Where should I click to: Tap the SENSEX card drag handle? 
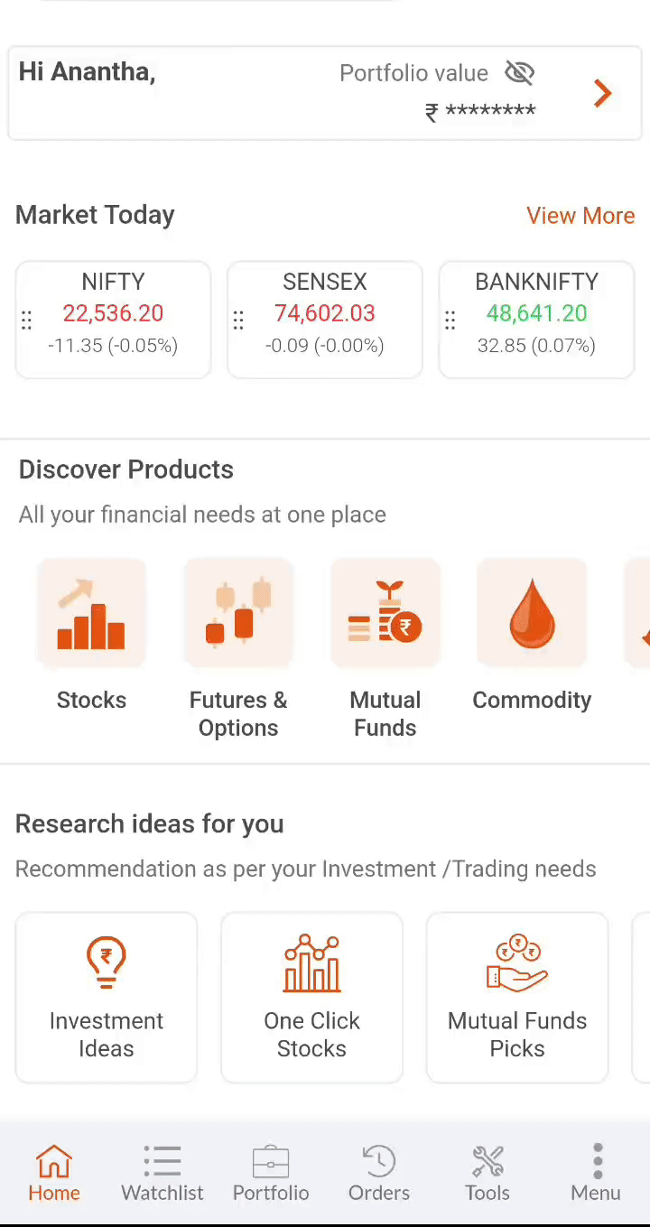pyautogui.click(x=238, y=320)
